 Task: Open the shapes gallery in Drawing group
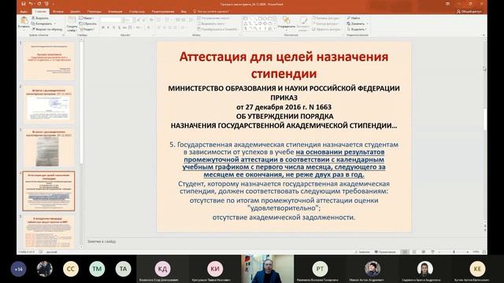(259, 24)
